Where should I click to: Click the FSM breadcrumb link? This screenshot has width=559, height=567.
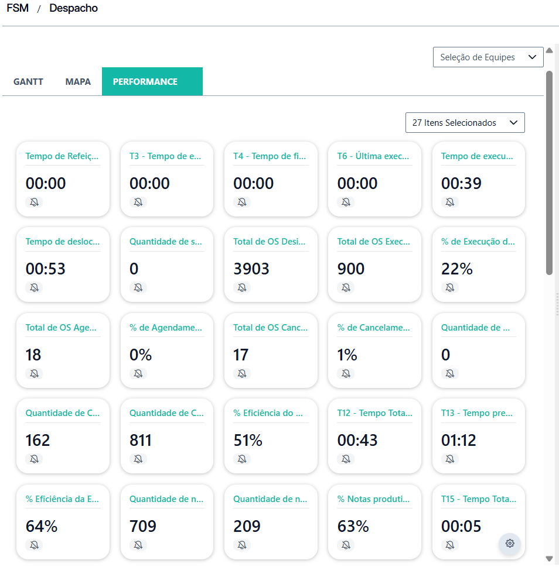pos(18,8)
